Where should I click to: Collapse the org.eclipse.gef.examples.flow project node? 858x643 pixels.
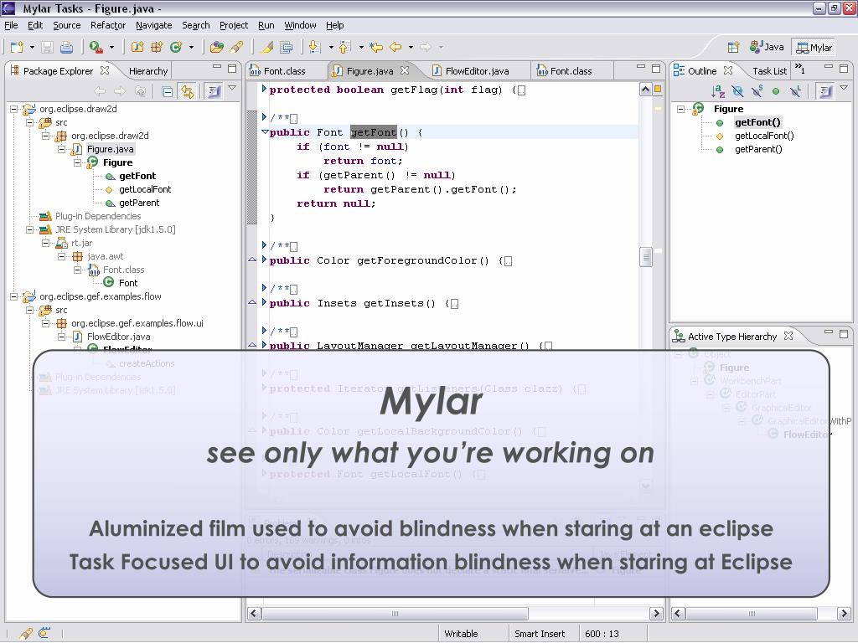point(14,297)
